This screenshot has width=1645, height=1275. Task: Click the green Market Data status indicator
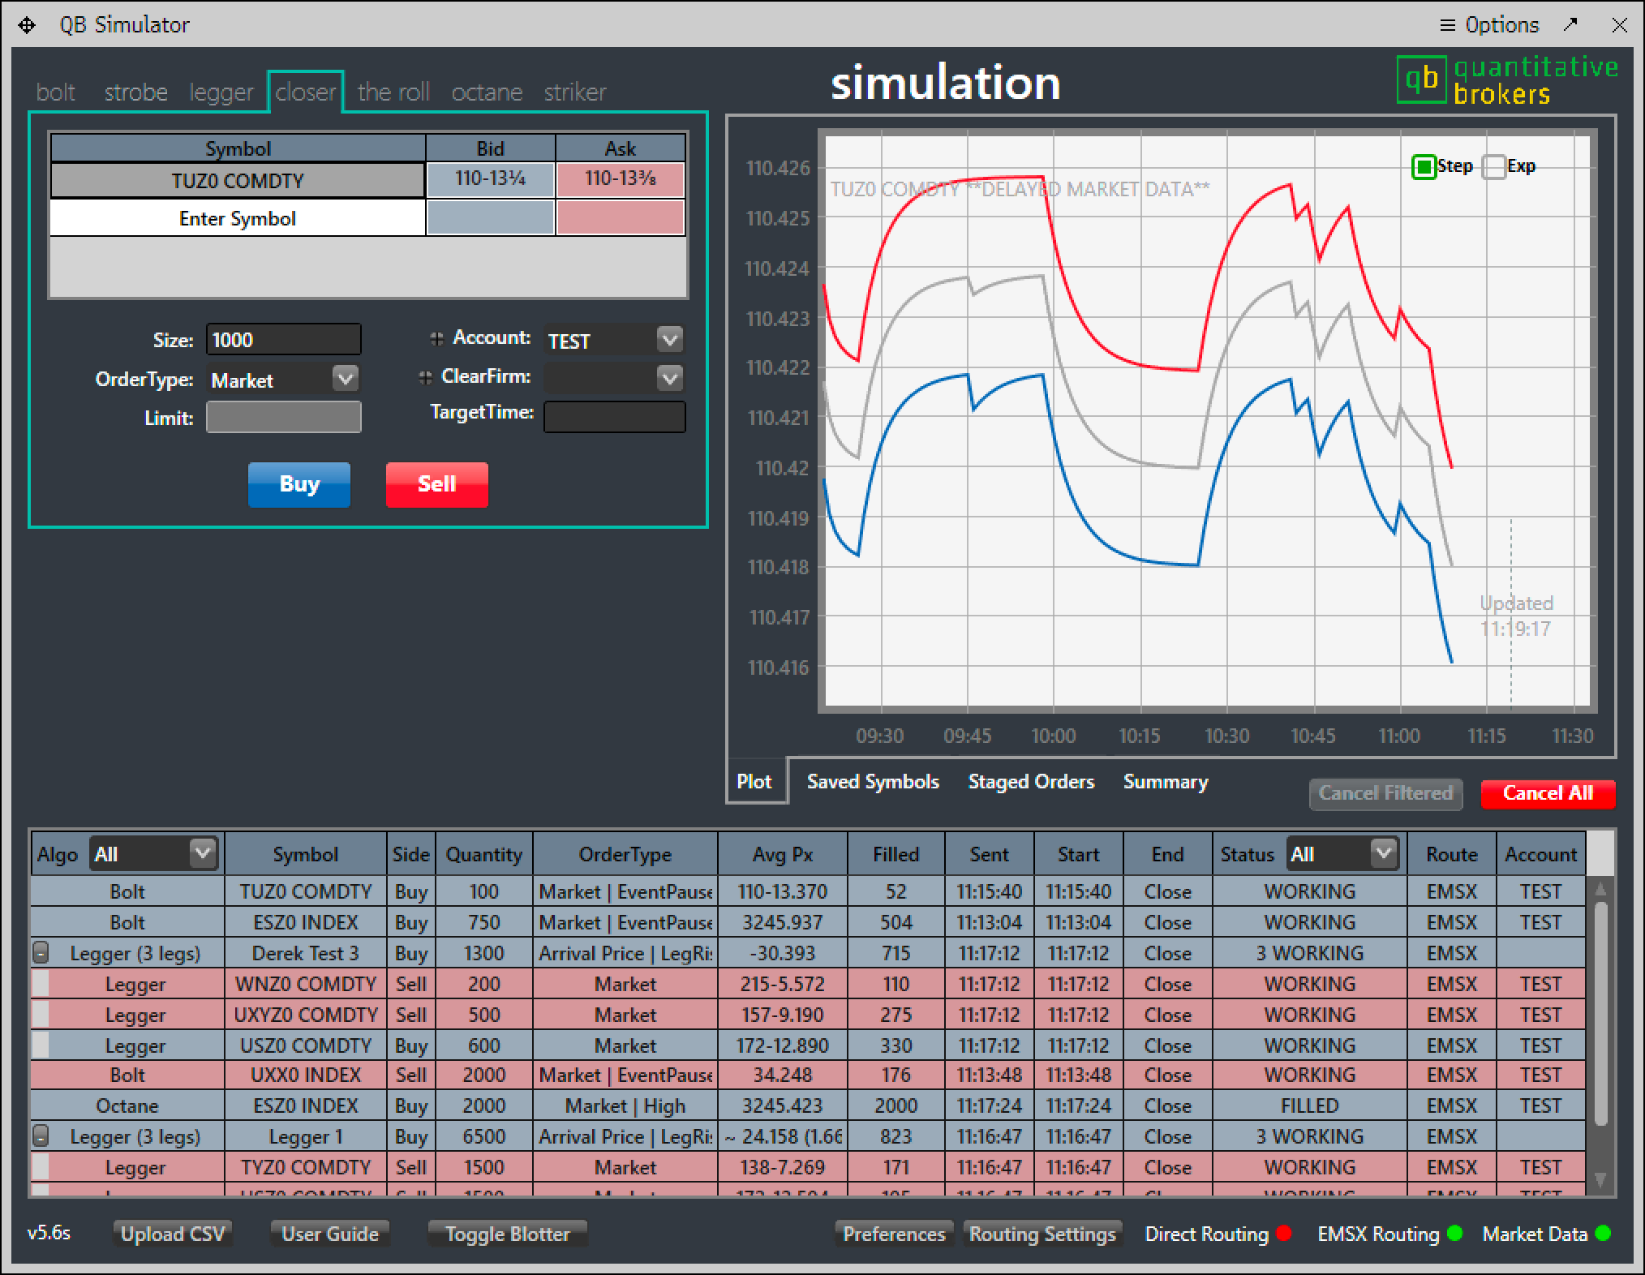tap(1603, 1233)
